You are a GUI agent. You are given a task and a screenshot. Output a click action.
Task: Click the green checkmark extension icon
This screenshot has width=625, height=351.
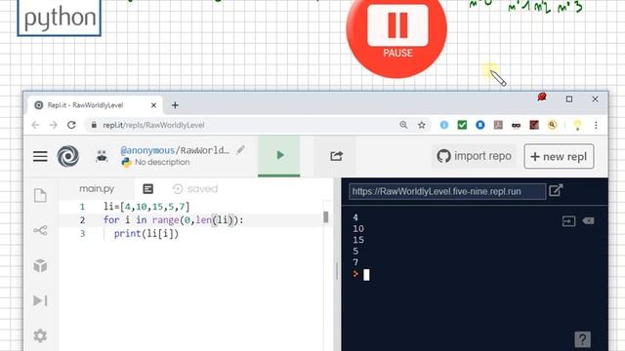point(462,125)
